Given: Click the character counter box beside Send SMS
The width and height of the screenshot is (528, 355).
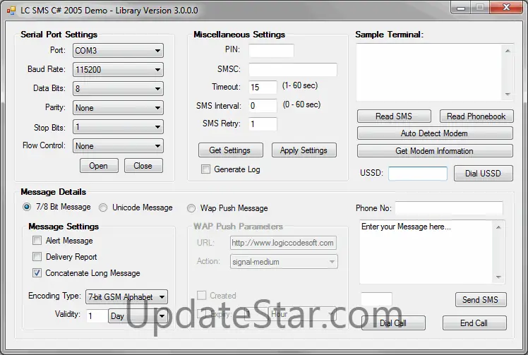Looking at the screenshot, I should pyautogui.click(x=376, y=299).
